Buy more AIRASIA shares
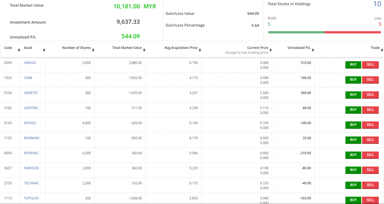 (353, 65)
